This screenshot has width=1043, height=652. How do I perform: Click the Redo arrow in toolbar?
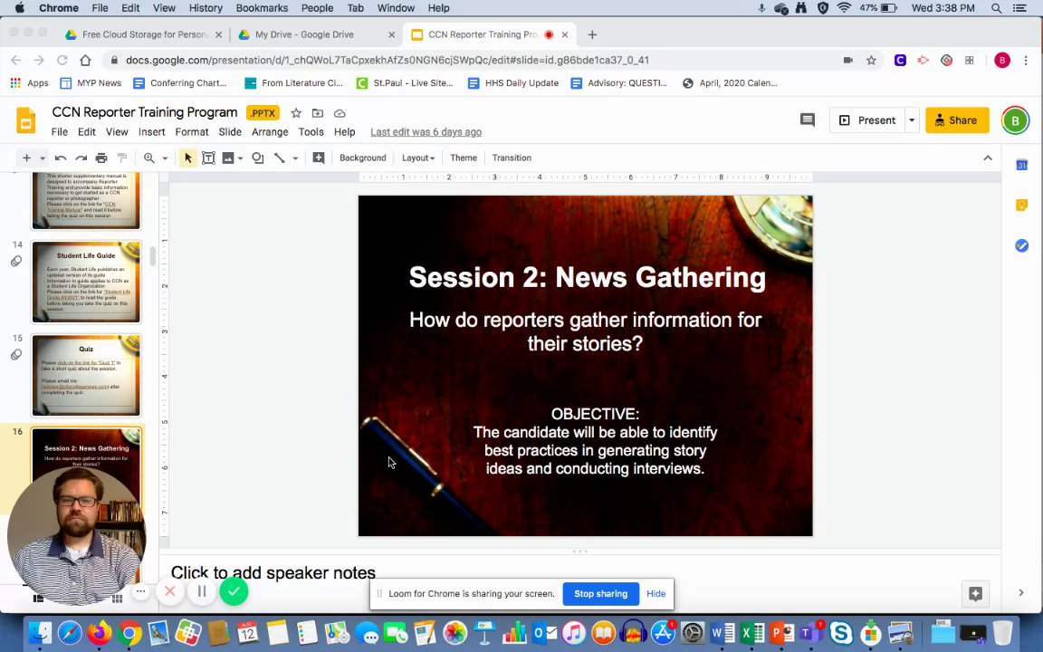pos(81,158)
